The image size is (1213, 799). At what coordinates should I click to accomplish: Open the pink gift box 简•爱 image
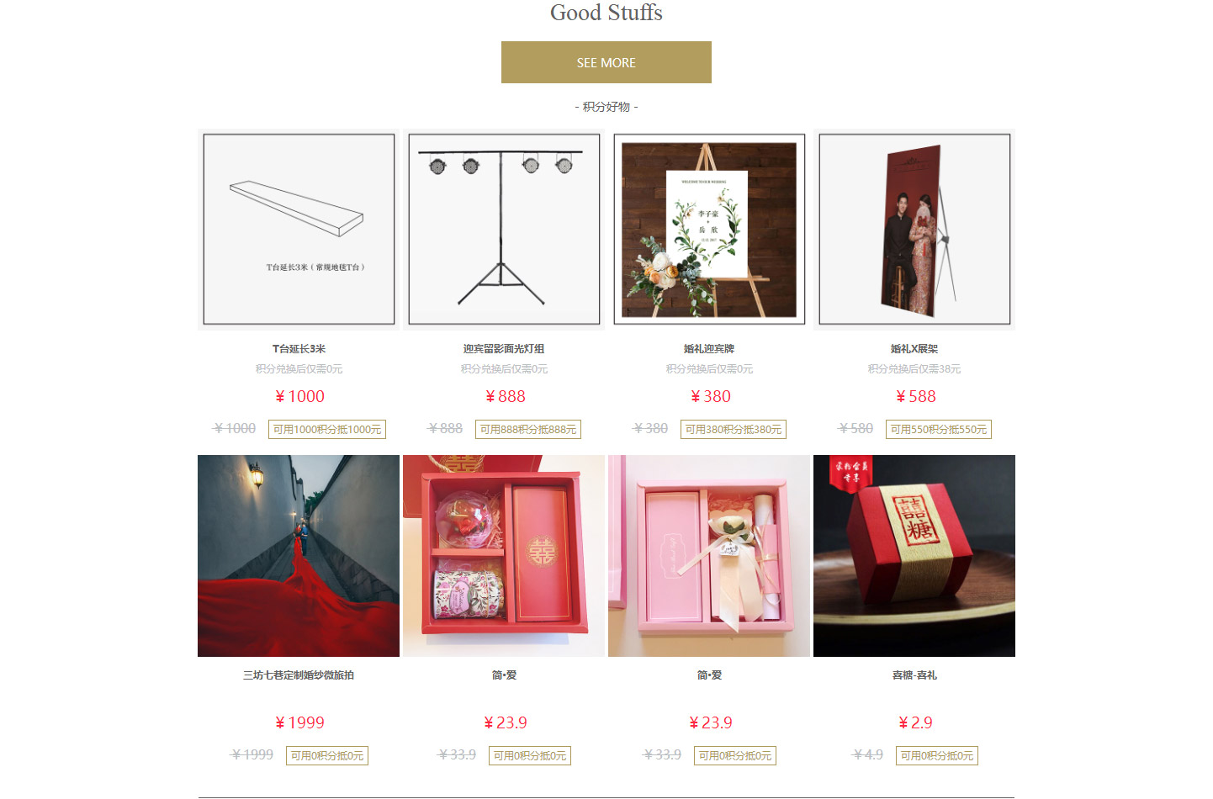(709, 556)
